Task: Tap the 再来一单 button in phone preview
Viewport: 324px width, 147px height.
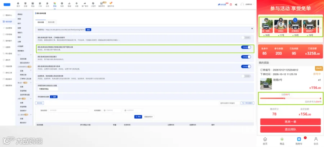Action: pos(290,121)
